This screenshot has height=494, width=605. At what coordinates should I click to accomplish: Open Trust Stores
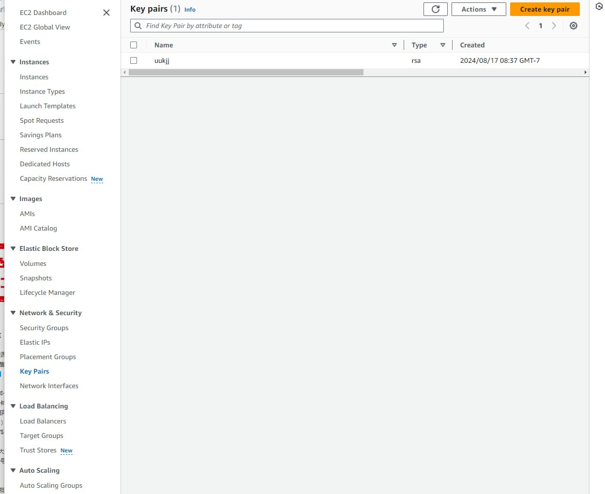pos(38,450)
